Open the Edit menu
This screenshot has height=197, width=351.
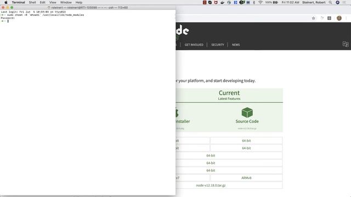tap(43, 2)
